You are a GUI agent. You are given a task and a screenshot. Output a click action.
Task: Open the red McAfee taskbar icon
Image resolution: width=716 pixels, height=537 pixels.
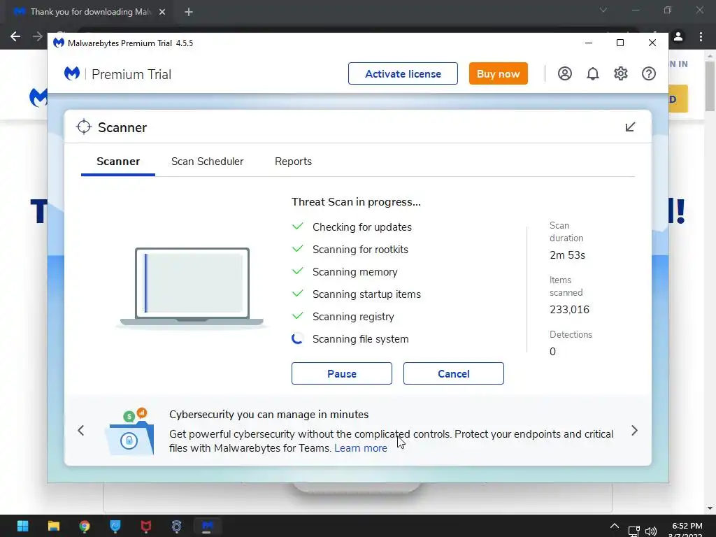(145, 526)
